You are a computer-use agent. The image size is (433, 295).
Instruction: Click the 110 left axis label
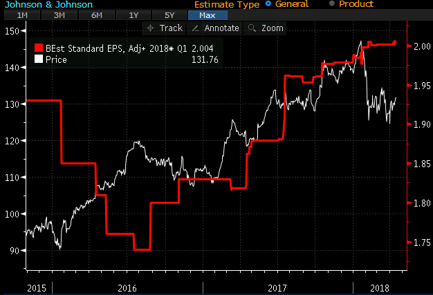click(12, 178)
